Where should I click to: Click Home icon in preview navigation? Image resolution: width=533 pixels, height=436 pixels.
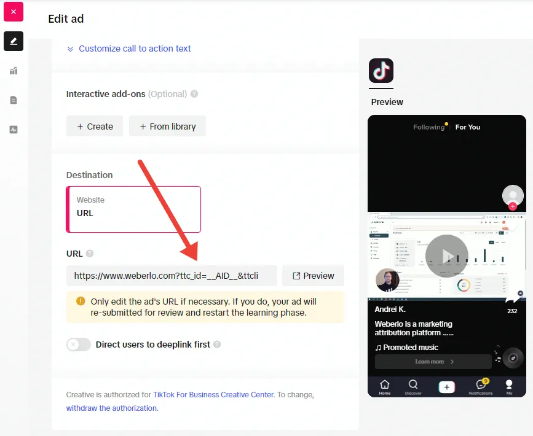[384, 387]
